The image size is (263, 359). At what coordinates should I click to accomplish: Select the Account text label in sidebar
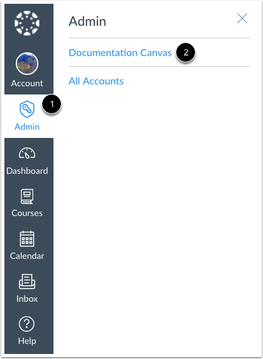(x=27, y=83)
